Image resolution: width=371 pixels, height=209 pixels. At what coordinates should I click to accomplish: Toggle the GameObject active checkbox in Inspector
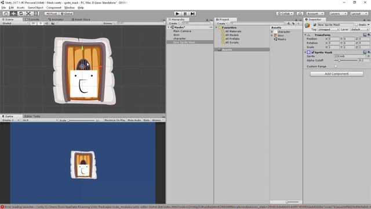click(x=315, y=24)
